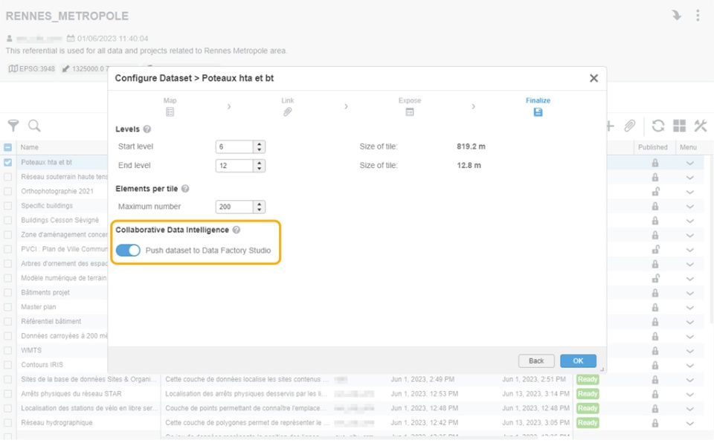Go to the Expose step of the wizard
Image resolution: width=714 pixels, height=446 pixels.
tap(410, 106)
